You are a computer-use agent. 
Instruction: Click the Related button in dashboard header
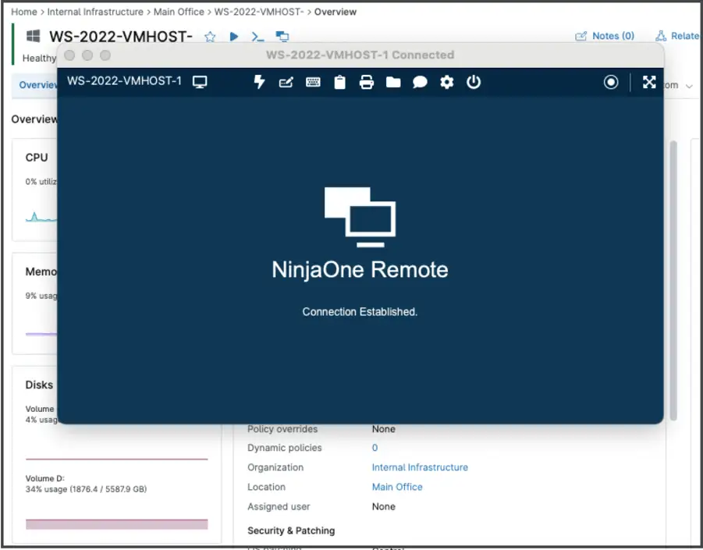click(x=677, y=36)
